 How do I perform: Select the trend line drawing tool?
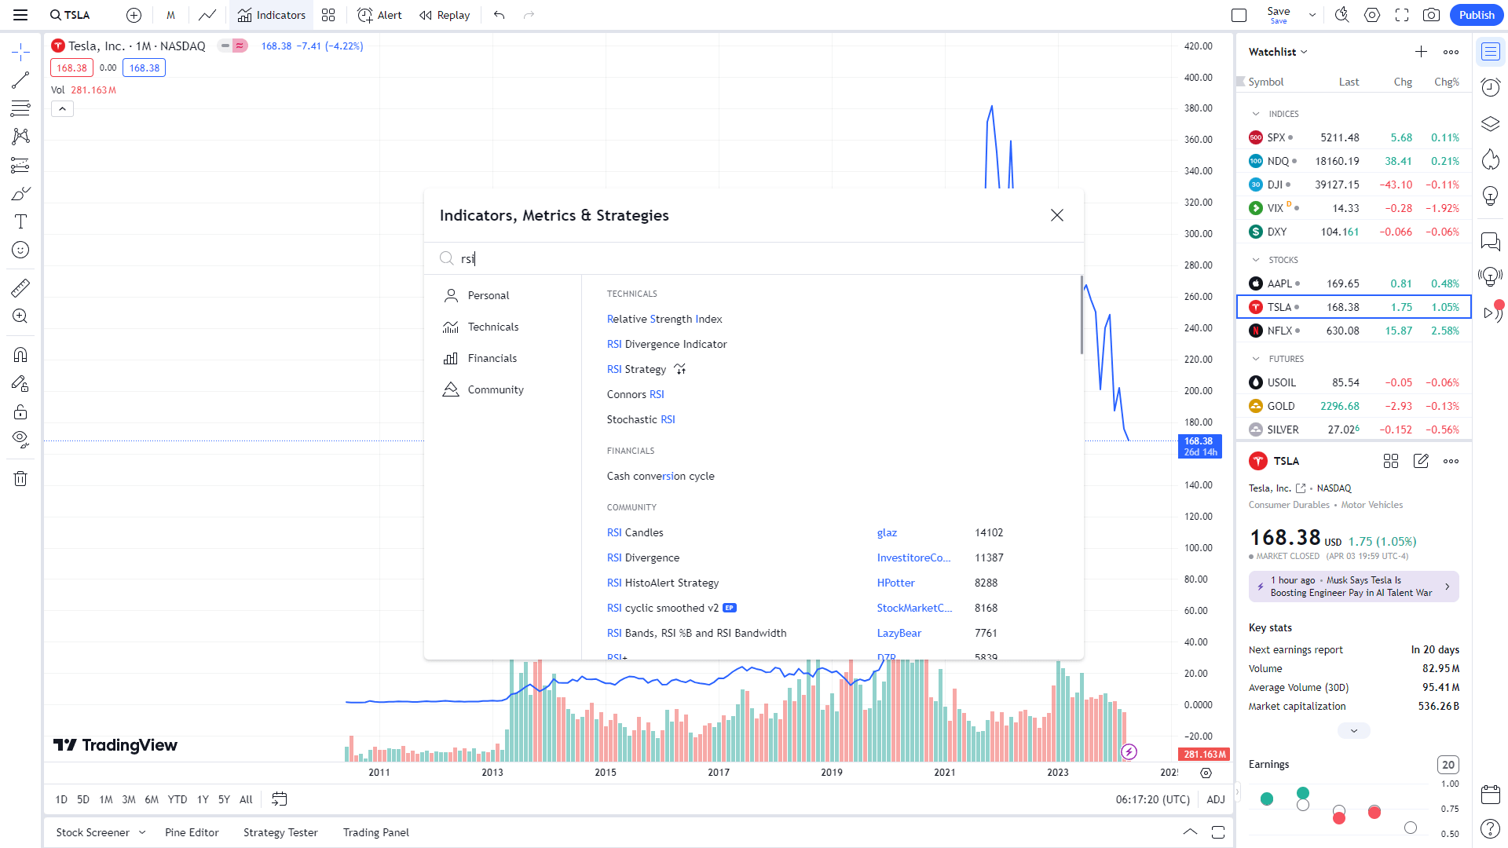pos(20,80)
